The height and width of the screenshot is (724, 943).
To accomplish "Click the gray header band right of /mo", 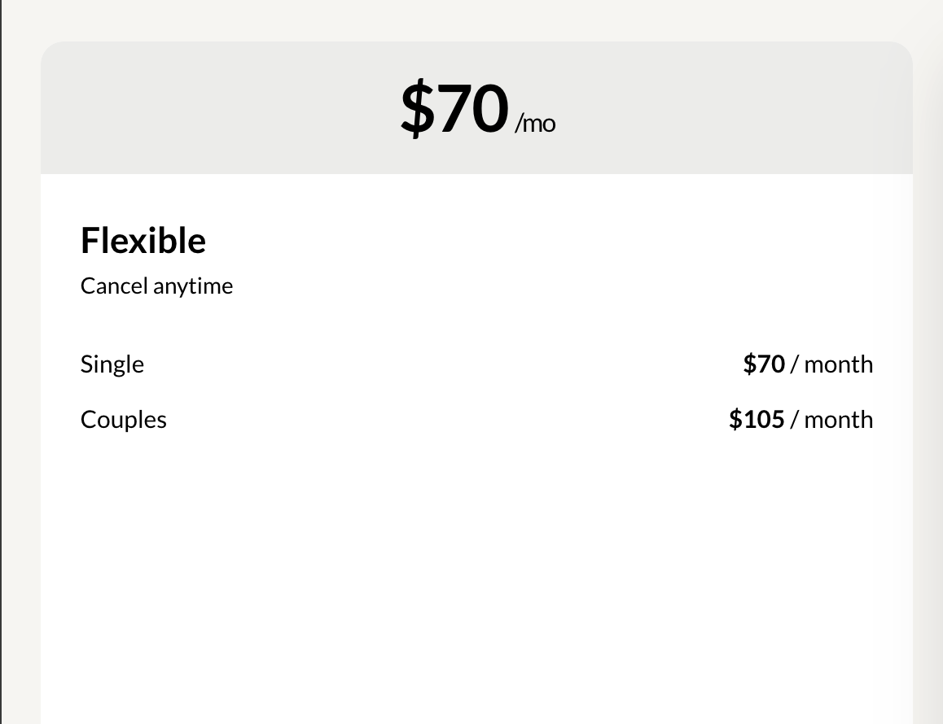I will coord(733,108).
